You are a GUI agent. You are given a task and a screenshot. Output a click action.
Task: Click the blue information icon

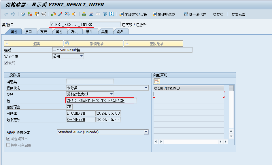(x=112, y=14)
